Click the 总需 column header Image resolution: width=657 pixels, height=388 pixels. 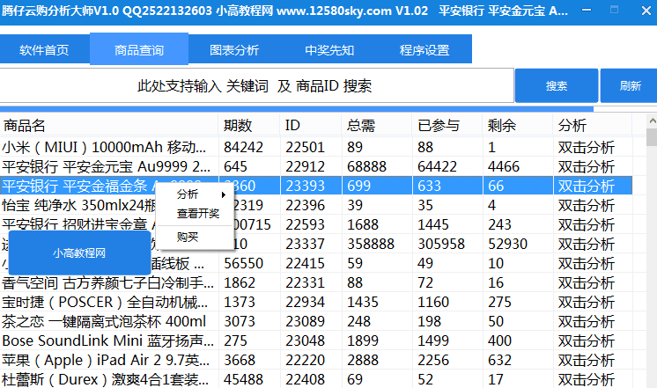pos(377,125)
